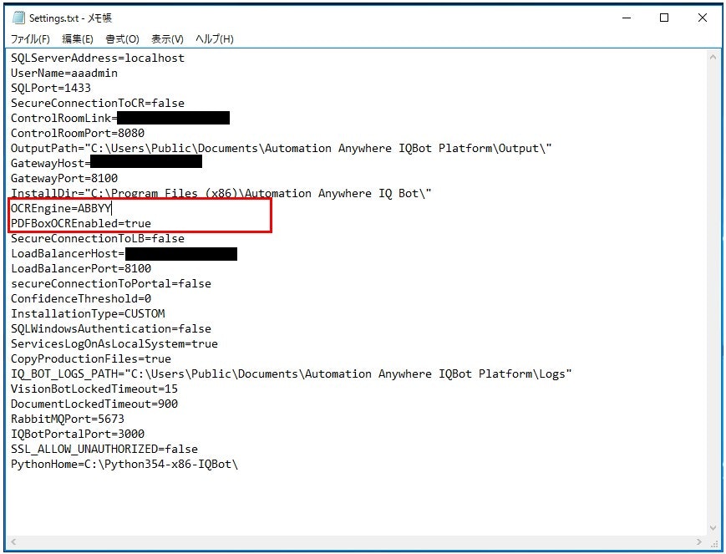Open the 編集(E) menu
Image resolution: width=726 pixels, height=554 pixels.
(x=78, y=39)
